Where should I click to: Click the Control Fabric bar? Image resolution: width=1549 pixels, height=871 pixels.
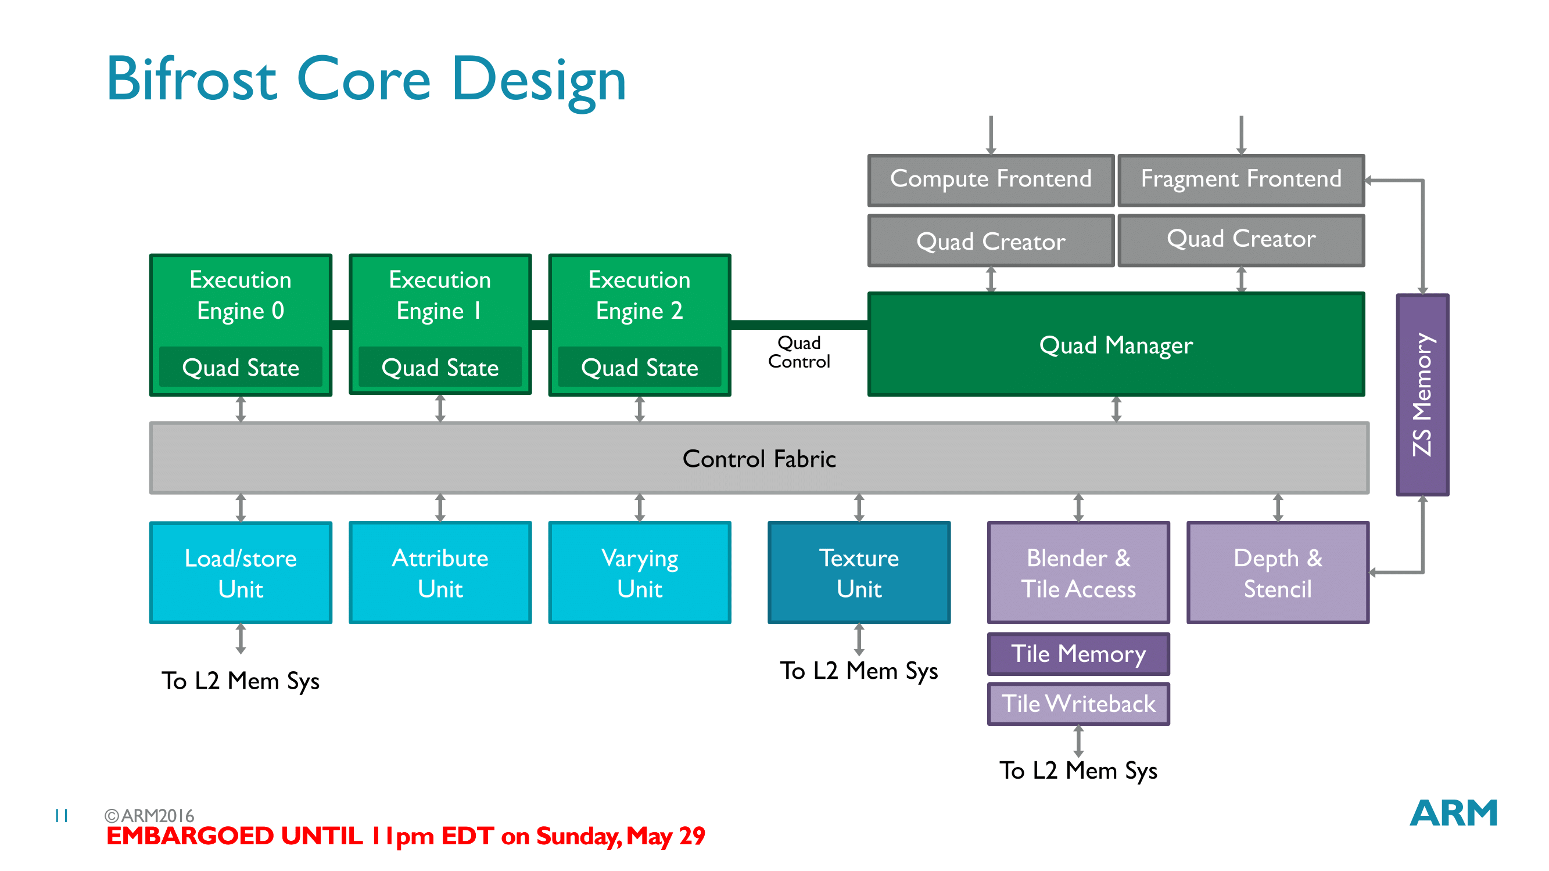click(759, 458)
